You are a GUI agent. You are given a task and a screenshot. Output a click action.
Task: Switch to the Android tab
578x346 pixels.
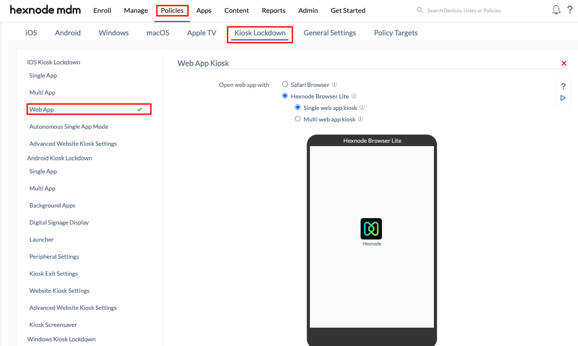(68, 33)
